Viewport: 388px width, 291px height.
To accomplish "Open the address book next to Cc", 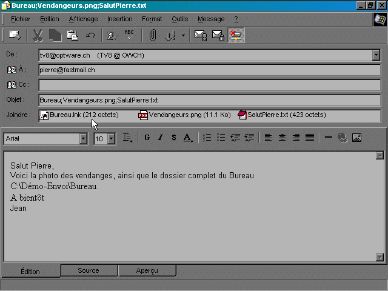I will click(x=12, y=85).
